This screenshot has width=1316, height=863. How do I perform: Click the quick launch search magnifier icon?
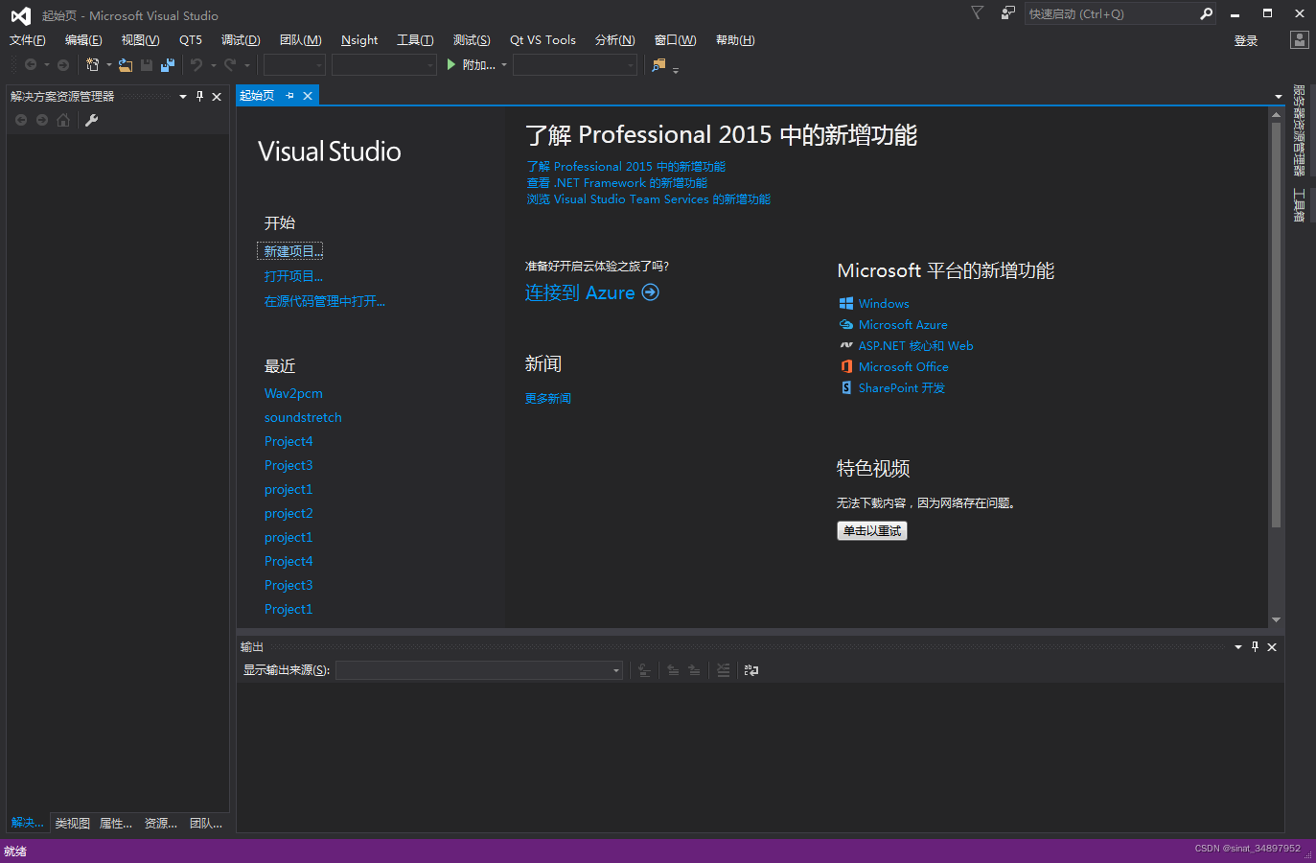[1207, 13]
